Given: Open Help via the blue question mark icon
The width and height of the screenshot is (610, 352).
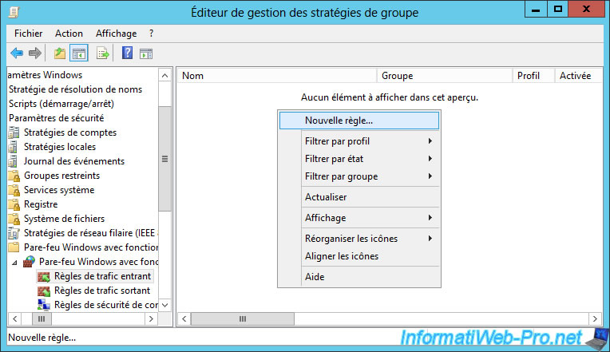Looking at the screenshot, I should click(127, 53).
